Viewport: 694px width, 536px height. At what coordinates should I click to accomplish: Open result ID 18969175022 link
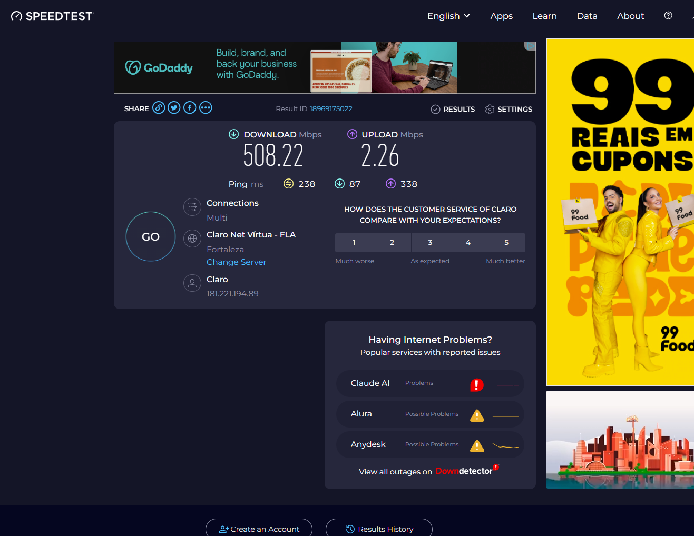coord(331,109)
